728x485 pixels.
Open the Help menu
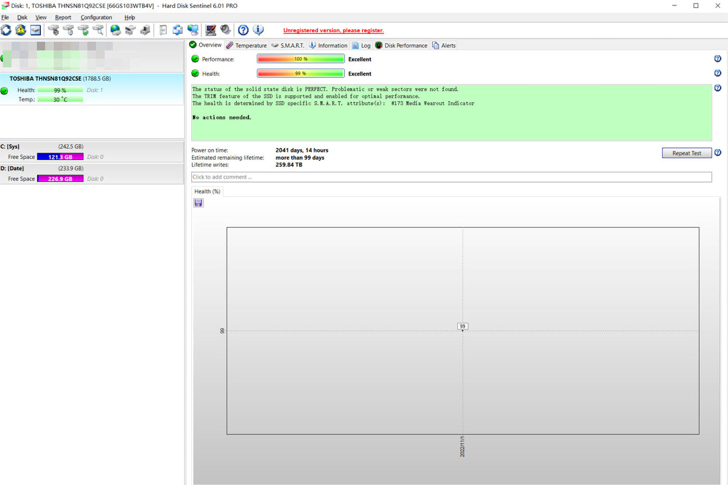tap(129, 17)
